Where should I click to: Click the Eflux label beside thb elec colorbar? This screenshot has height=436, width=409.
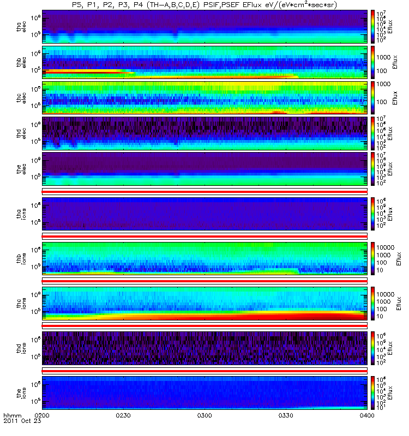(x=394, y=62)
